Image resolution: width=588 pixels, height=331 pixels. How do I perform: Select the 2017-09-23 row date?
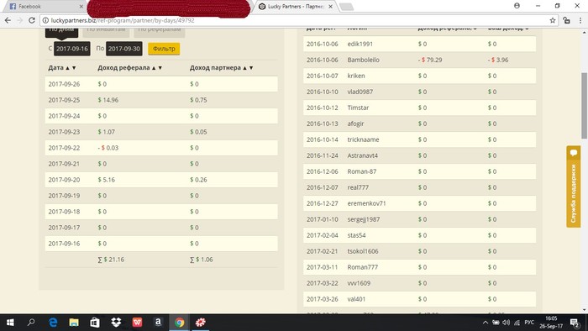tap(64, 132)
